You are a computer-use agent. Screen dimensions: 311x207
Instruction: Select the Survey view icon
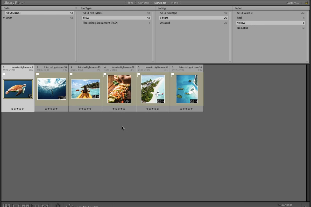[x=35, y=205]
